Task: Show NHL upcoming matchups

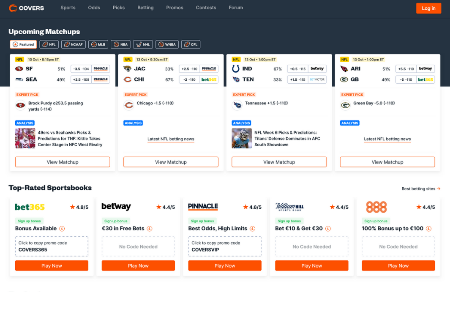Action: 143,44
